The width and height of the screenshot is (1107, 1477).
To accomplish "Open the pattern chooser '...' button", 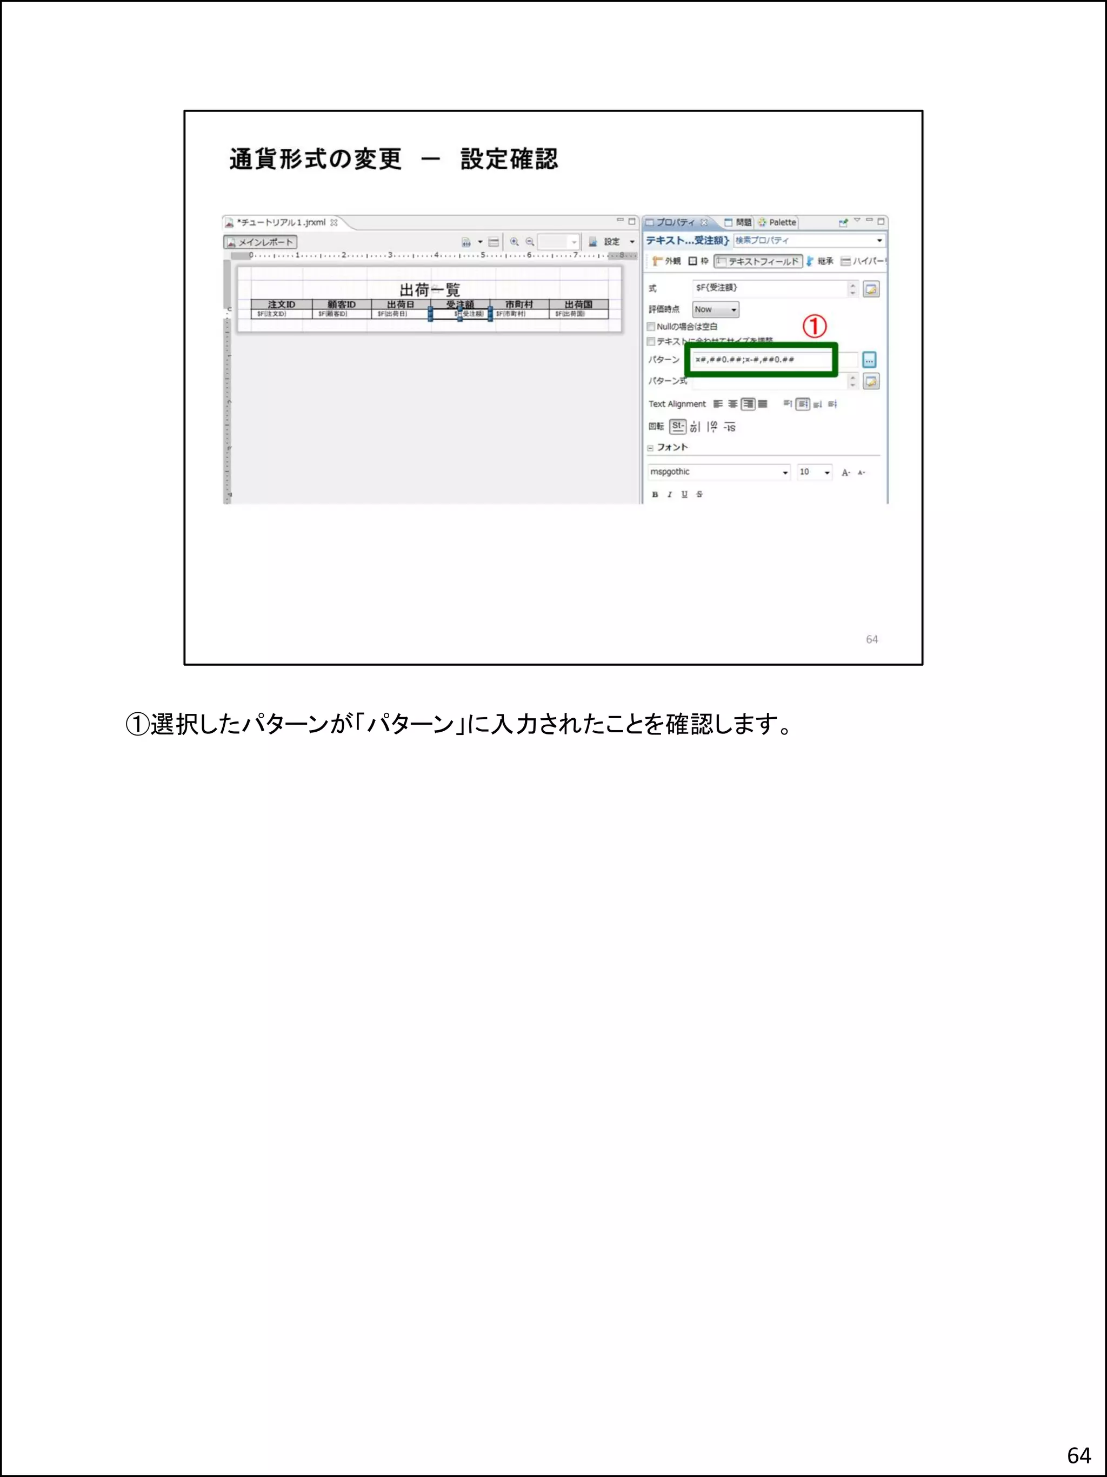I will tap(869, 360).
